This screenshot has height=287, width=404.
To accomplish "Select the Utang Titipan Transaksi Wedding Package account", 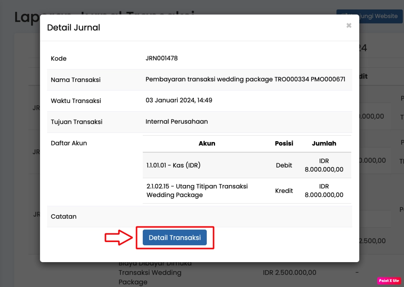I will 197,190.
